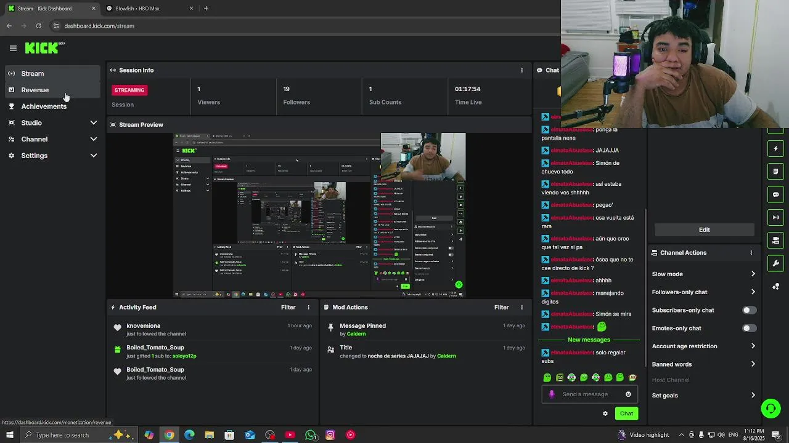Open Mod Actions three-dot options
789x443 pixels.
tap(521, 307)
